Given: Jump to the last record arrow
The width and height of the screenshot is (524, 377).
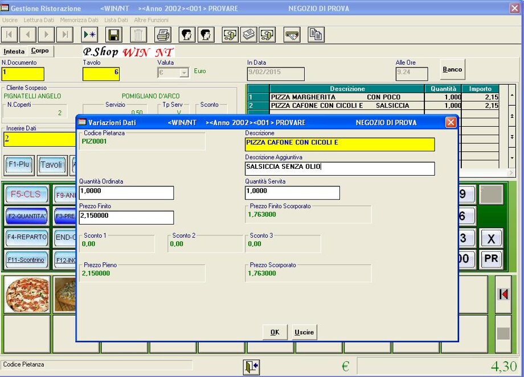Looking at the screenshot, I should point(64,35).
